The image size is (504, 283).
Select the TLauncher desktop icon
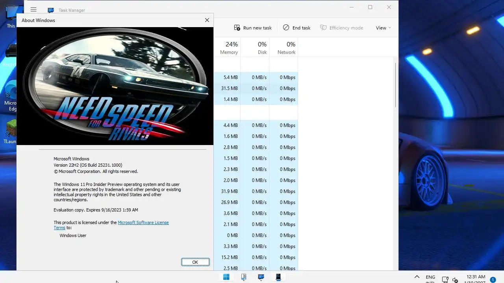click(11, 131)
